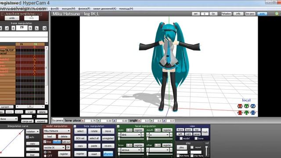
Task: Open the физика(P) menu
Action: 84,9
